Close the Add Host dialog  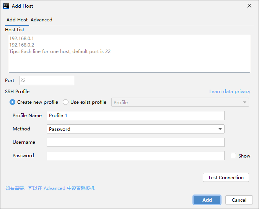point(249,6)
